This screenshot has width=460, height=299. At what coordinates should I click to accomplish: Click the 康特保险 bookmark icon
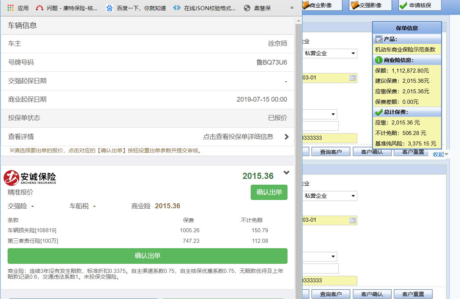coord(39,8)
